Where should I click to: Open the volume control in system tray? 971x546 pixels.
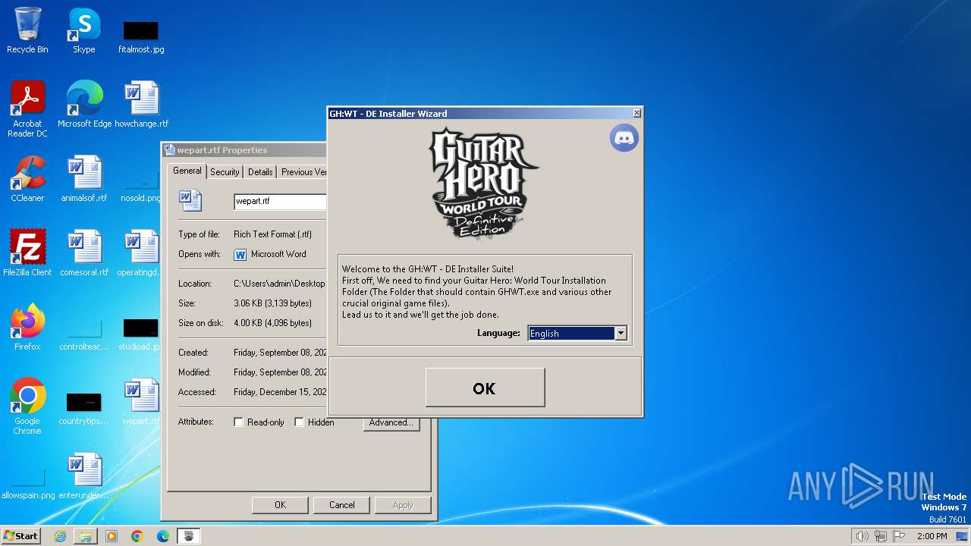(862, 536)
